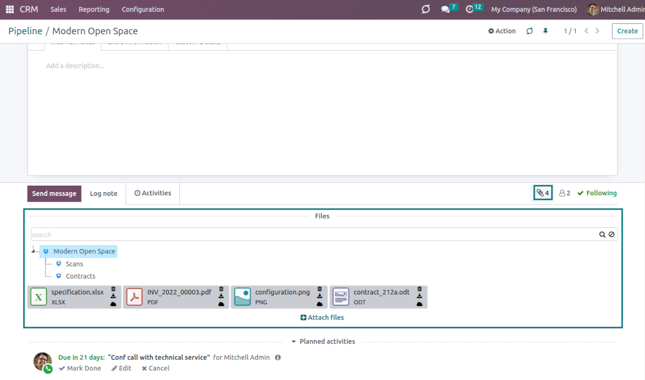Click the cloud icon on configuration.png
The width and height of the screenshot is (645, 380).
(x=320, y=304)
